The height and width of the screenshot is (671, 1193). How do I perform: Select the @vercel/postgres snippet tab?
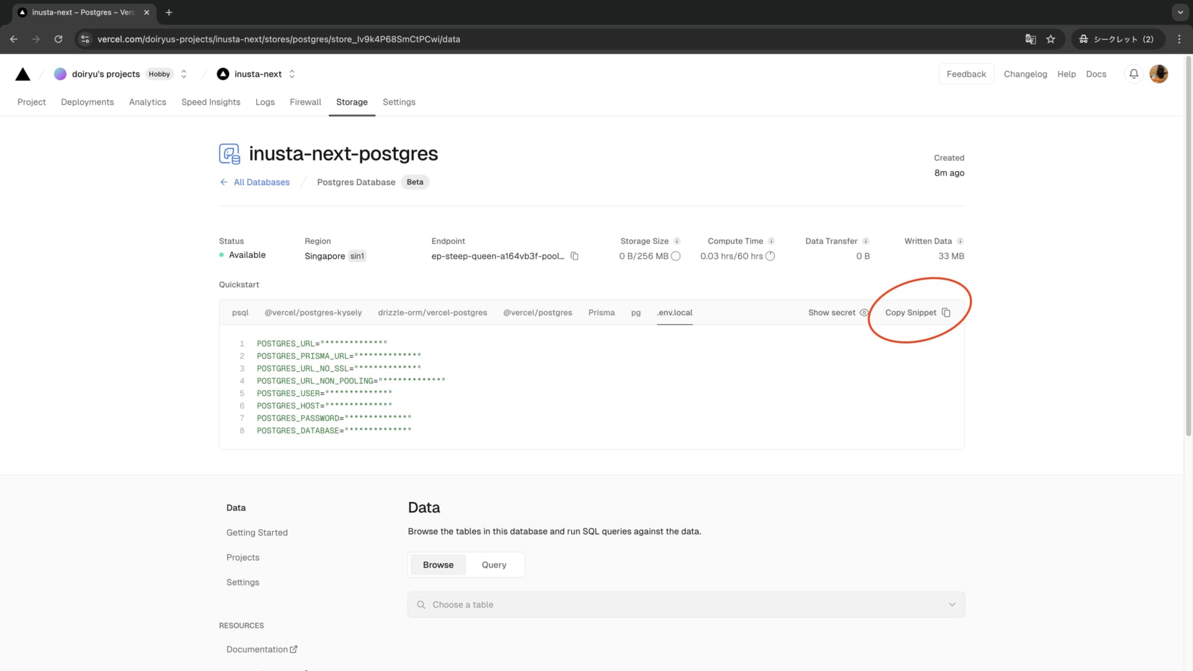pos(537,313)
